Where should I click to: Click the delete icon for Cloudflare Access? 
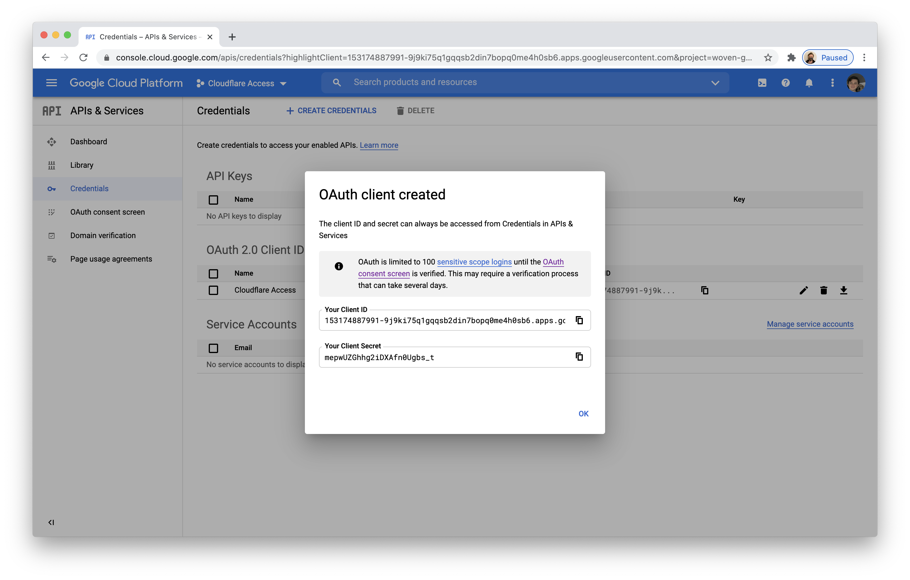[x=824, y=290]
